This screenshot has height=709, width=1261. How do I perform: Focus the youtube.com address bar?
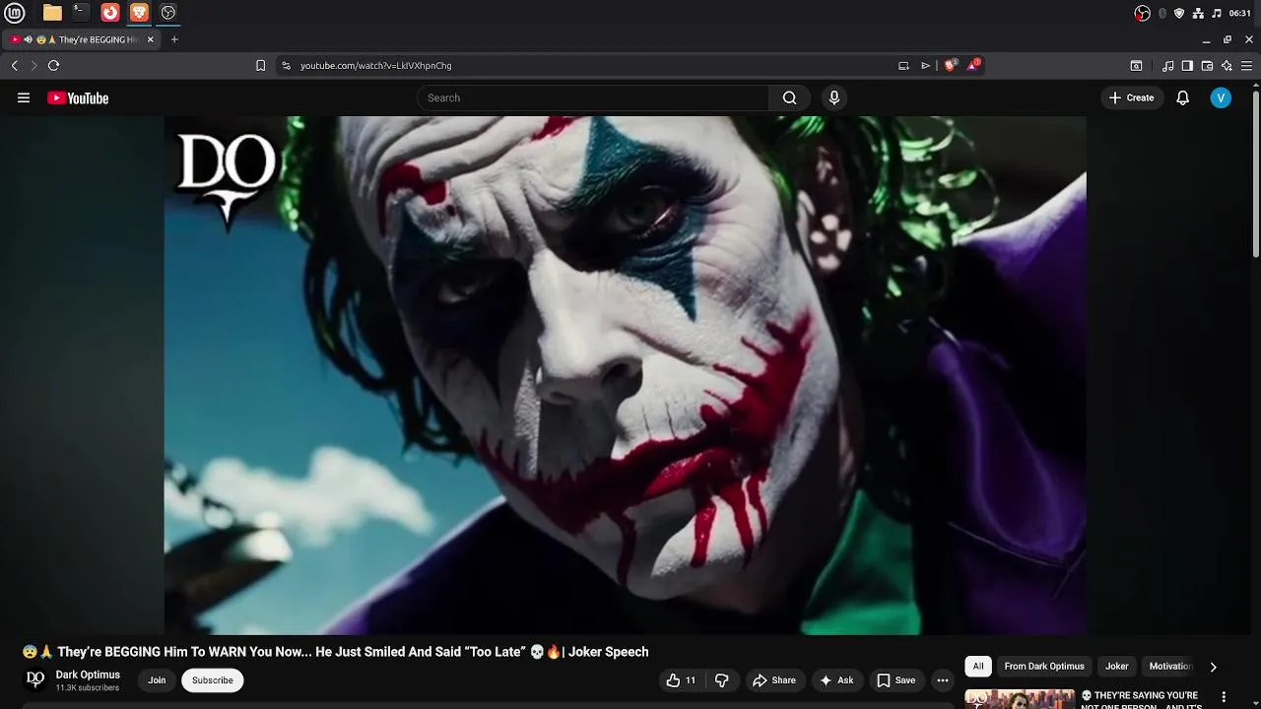tap(591, 65)
